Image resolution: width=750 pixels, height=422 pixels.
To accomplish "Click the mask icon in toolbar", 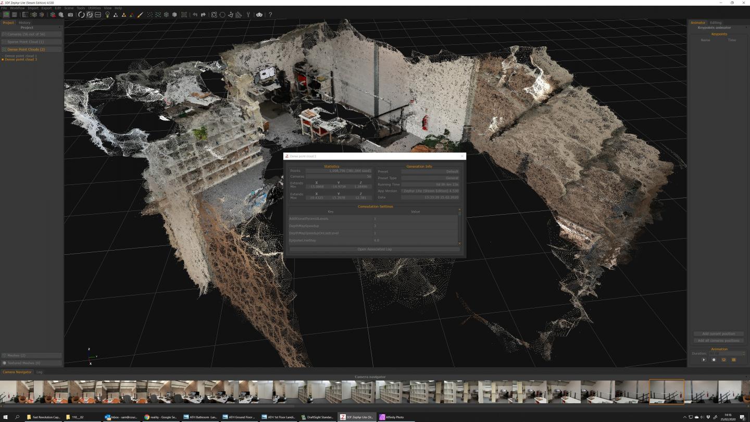I will pyautogui.click(x=259, y=15).
